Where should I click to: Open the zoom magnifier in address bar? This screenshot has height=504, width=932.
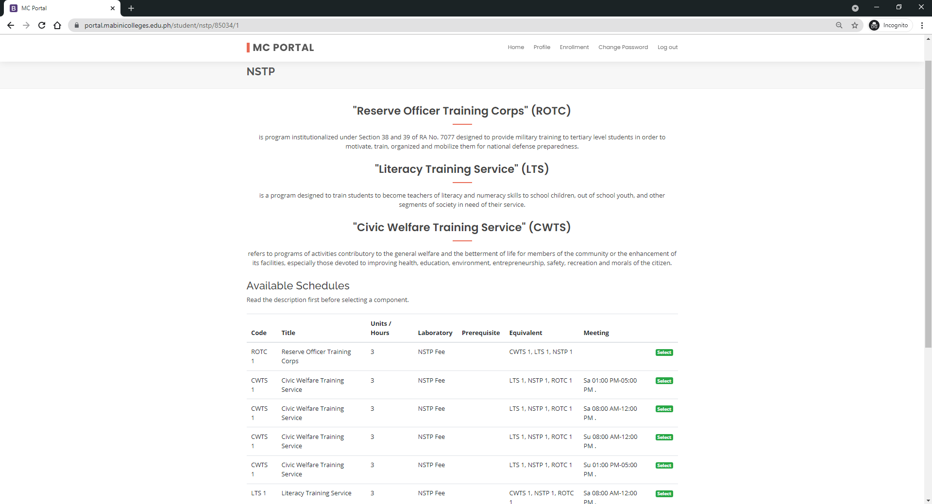(x=839, y=25)
